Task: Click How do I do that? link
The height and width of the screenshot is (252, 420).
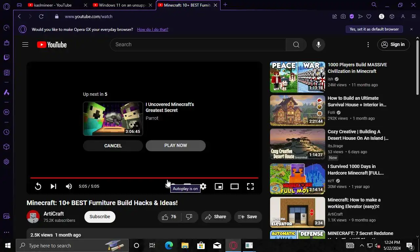Action: 153,30
